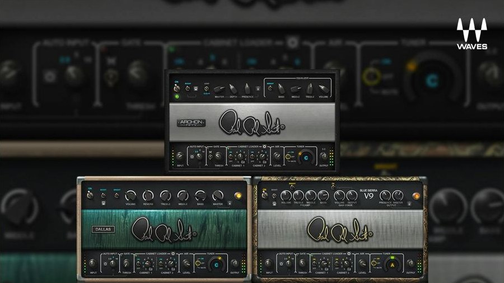This screenshot has width=504, height=283.
Task: Click the Archon equalizer TREBLE knob
Action: tap(310, 89)
